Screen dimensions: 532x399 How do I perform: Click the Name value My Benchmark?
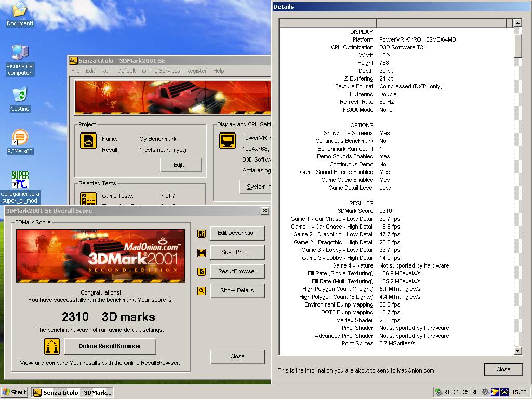[x=158, y=139]
